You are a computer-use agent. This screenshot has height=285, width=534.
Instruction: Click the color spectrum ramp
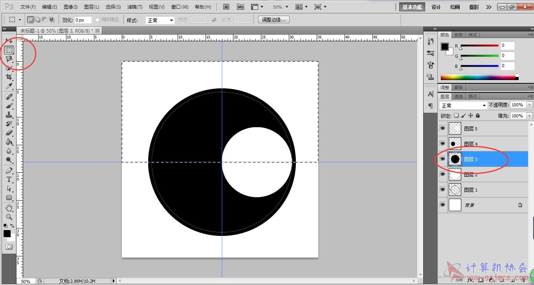(x=479, y=77)
